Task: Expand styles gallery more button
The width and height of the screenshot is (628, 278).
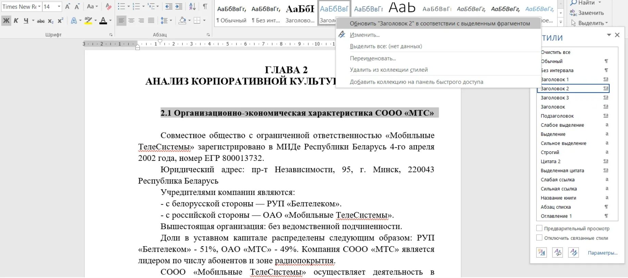Action: [x=561, y=22]
